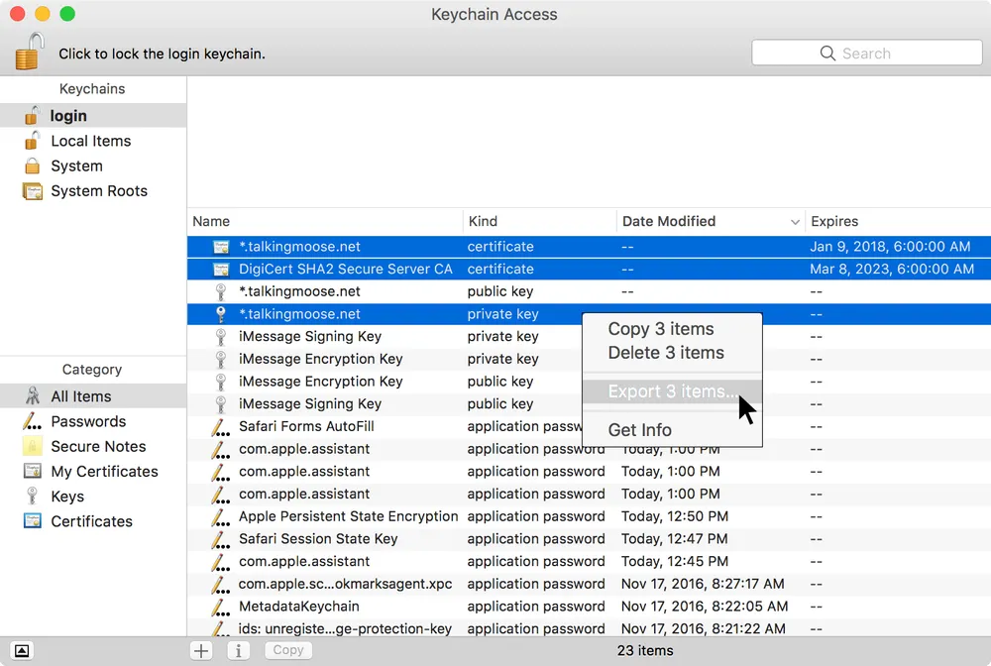
Task: Open the System keychain
Action: tap(93, 166)
